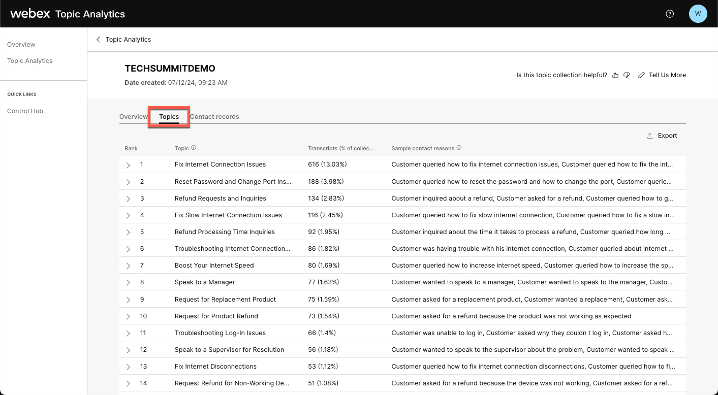Expand the Boost Your Internet Speed row
The height and width of the screenshot is (395, 718).
click(x=128, y=266)
